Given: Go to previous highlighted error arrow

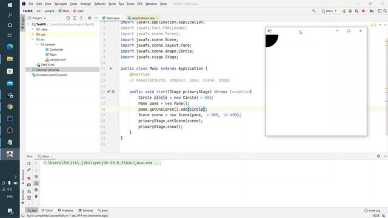Looking at the screenshot, I should [x=380, y=25].
